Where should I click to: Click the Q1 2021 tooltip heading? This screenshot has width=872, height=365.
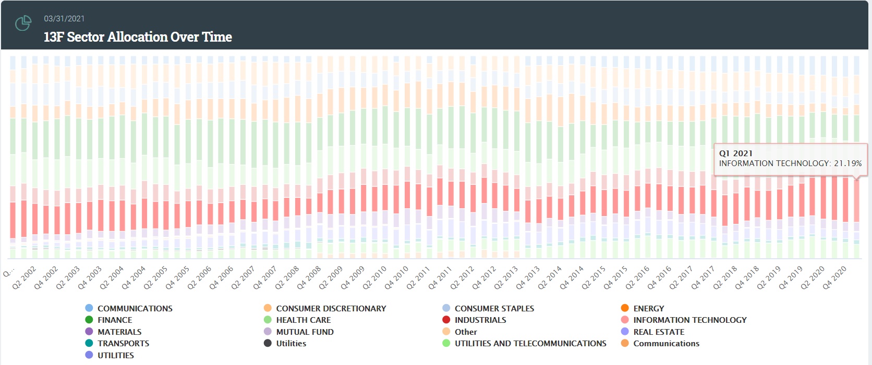[x=736, y=153]
